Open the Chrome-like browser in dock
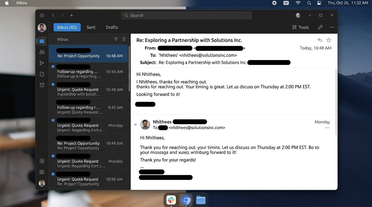Screen dimensions: 372x207 186,200
